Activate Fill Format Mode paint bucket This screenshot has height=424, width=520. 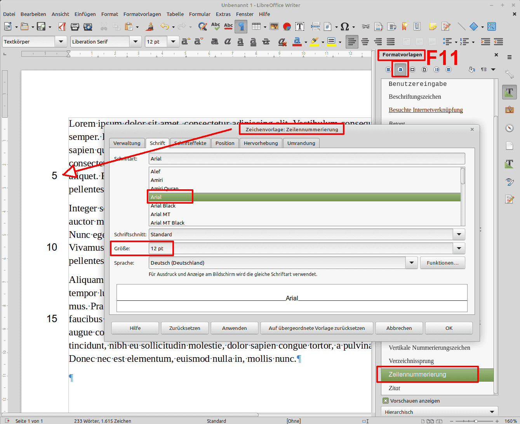[x=472, y=70]
